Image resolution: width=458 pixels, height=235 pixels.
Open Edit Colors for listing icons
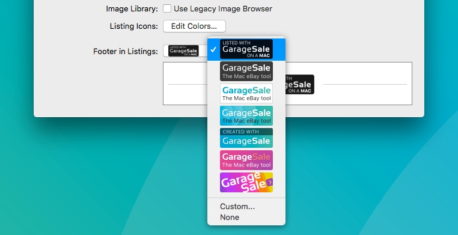click(194, 26)
